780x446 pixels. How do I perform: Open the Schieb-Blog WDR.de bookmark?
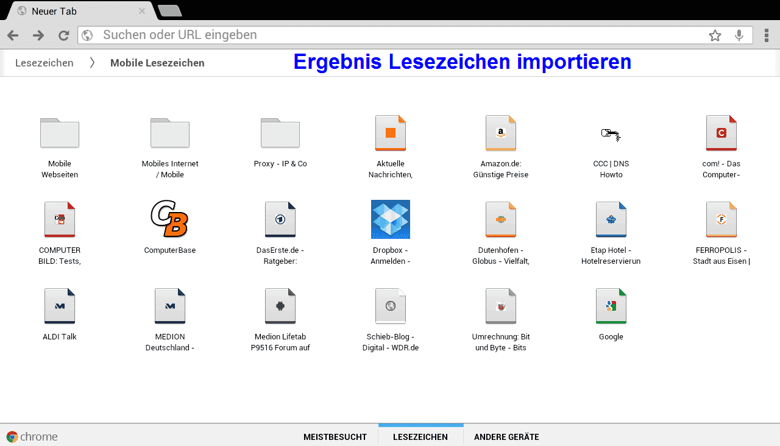[x=391, y=321]
